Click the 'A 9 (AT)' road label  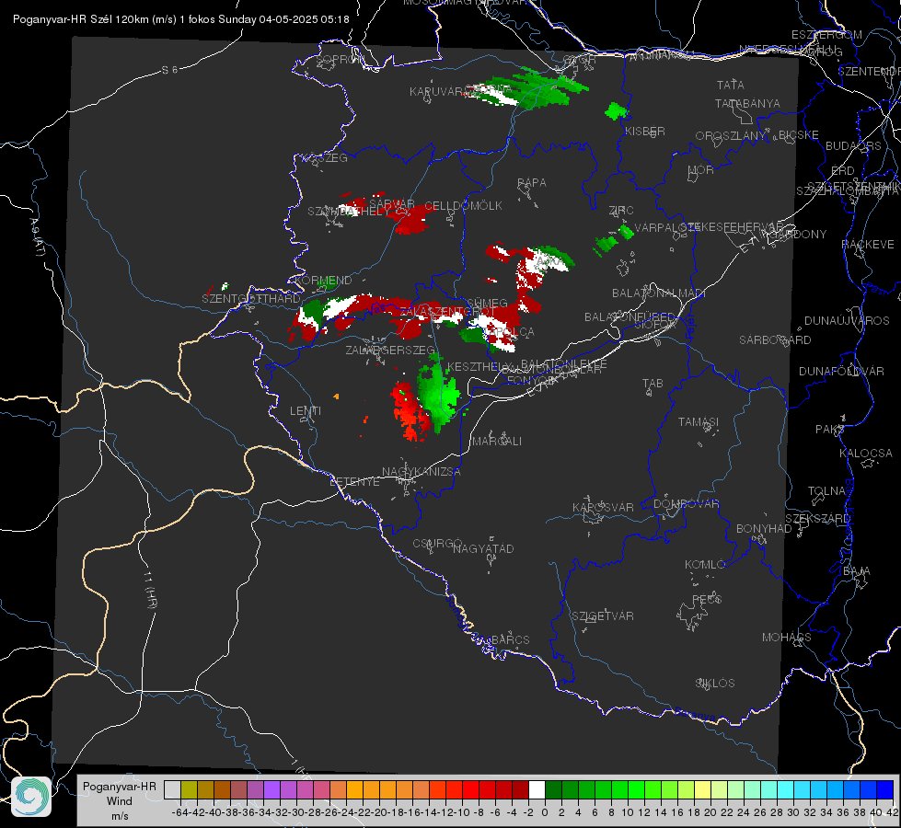click(36, 236)
